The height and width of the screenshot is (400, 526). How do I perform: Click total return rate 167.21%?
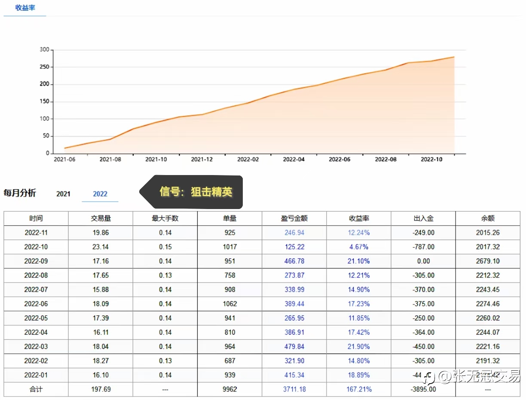(359, 389)
